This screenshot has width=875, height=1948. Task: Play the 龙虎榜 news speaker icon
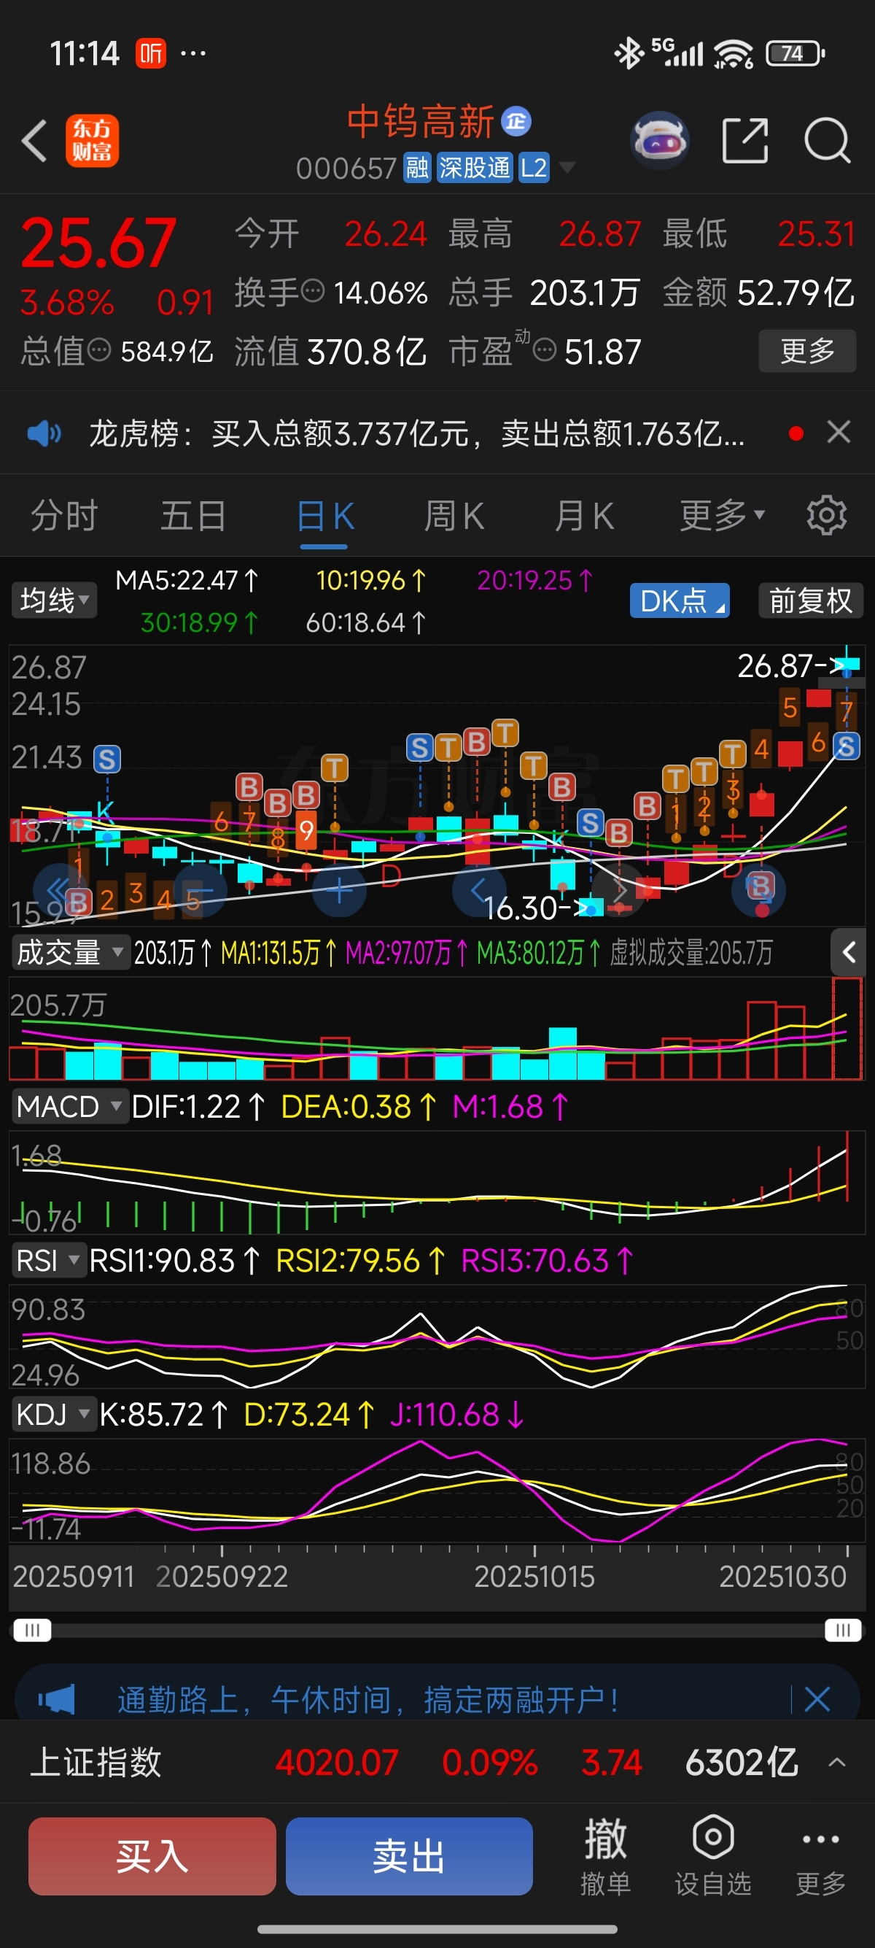(44, 433)
